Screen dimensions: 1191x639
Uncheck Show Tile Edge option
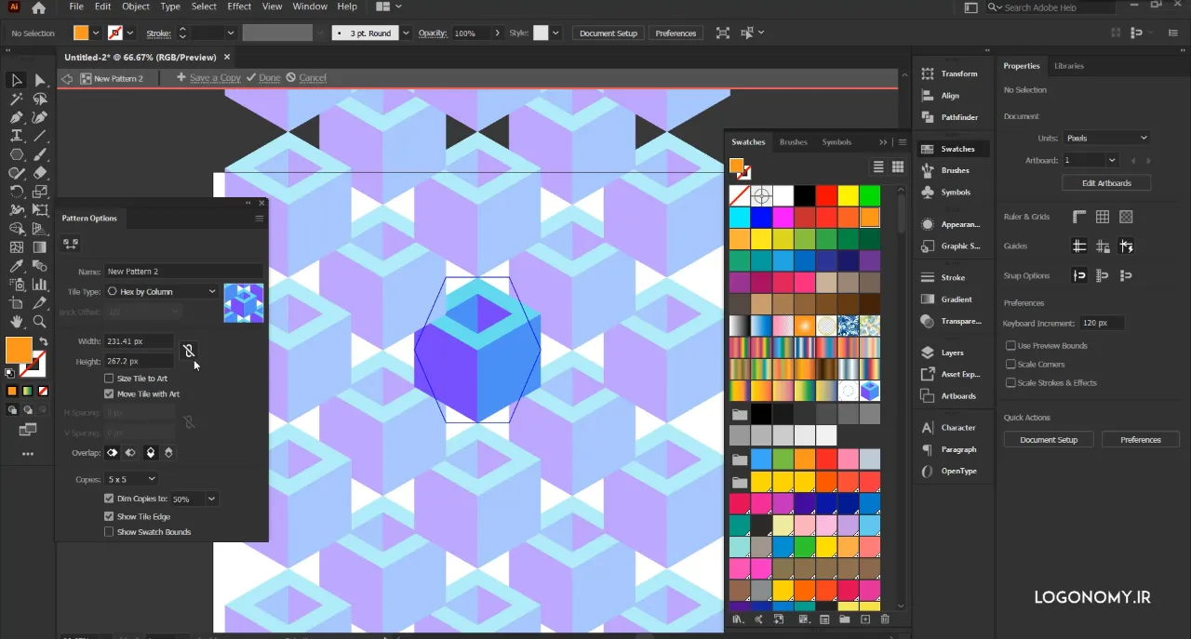pos(109,516)
